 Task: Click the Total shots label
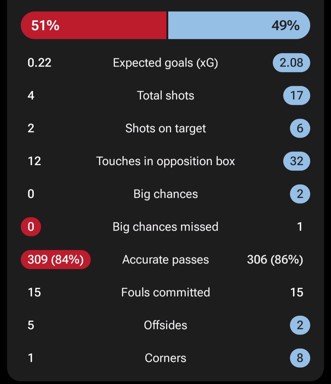165,95
